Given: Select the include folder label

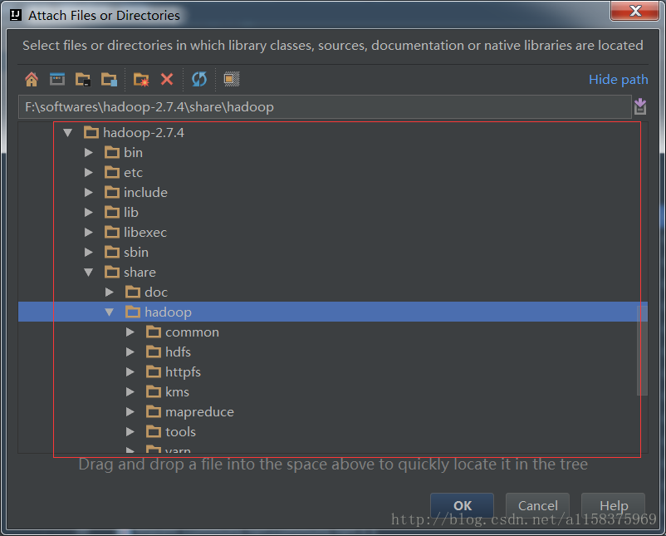Looking at the screenshot, I should [x=145, y=193].
